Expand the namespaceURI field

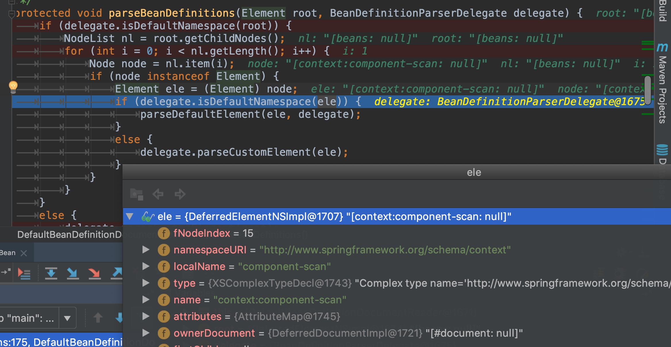(146, 250)
